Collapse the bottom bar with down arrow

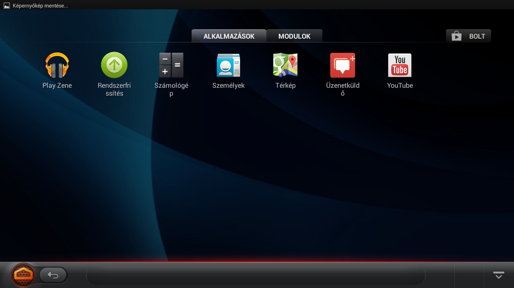click(499, 275)
